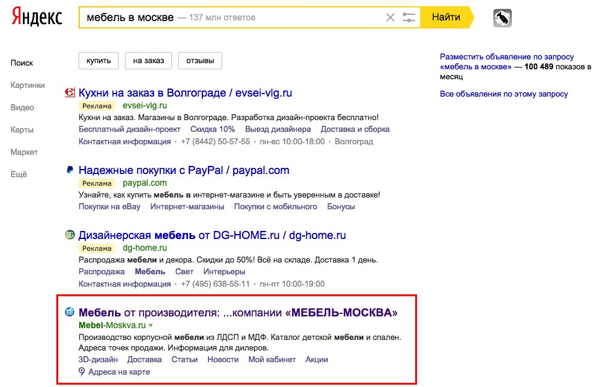Open the Мебель sitelink under DG-HOME

150,272
